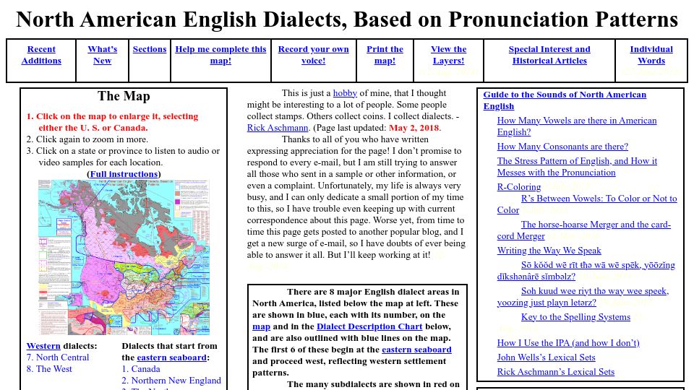
Task: Click The Map heading
Action: 124,96
